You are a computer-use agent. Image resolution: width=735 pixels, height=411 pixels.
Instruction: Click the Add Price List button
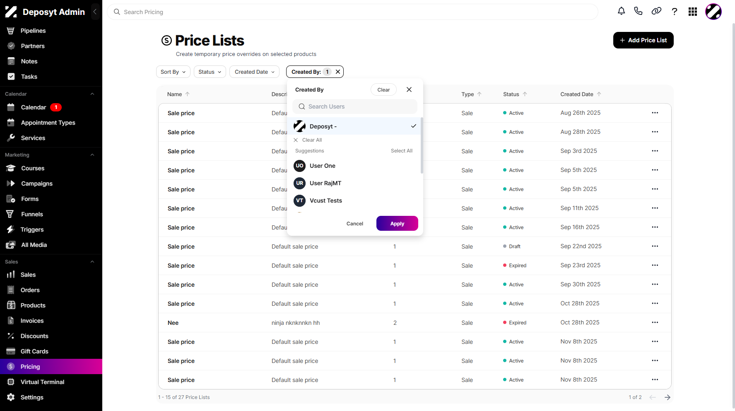(x=643, y=40)
